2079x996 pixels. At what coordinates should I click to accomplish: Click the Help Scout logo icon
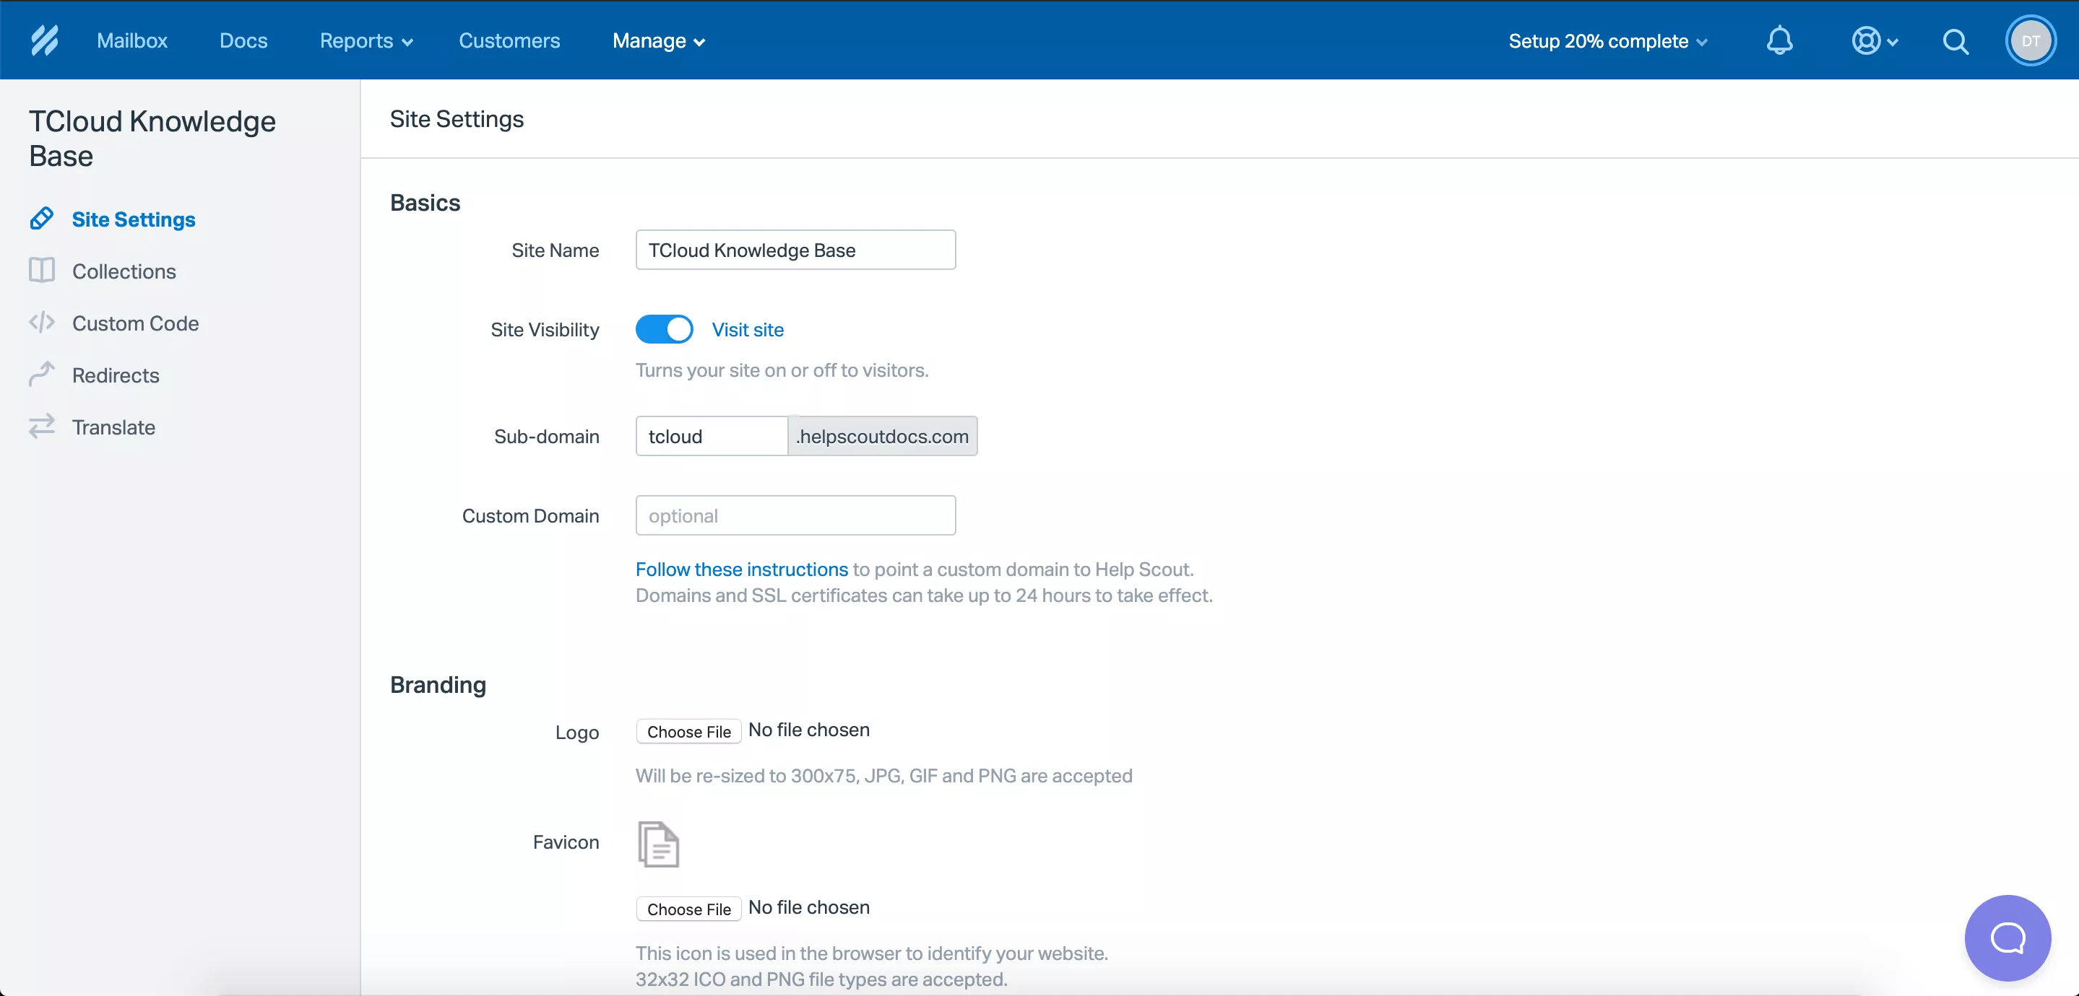point(44,40)
